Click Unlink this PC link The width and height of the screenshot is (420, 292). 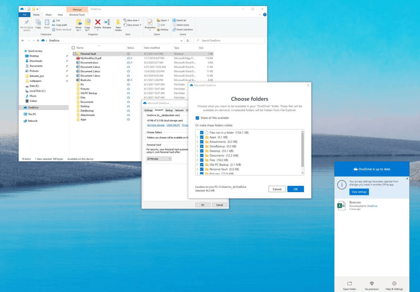pyautogui.click(x=173, y=125)
